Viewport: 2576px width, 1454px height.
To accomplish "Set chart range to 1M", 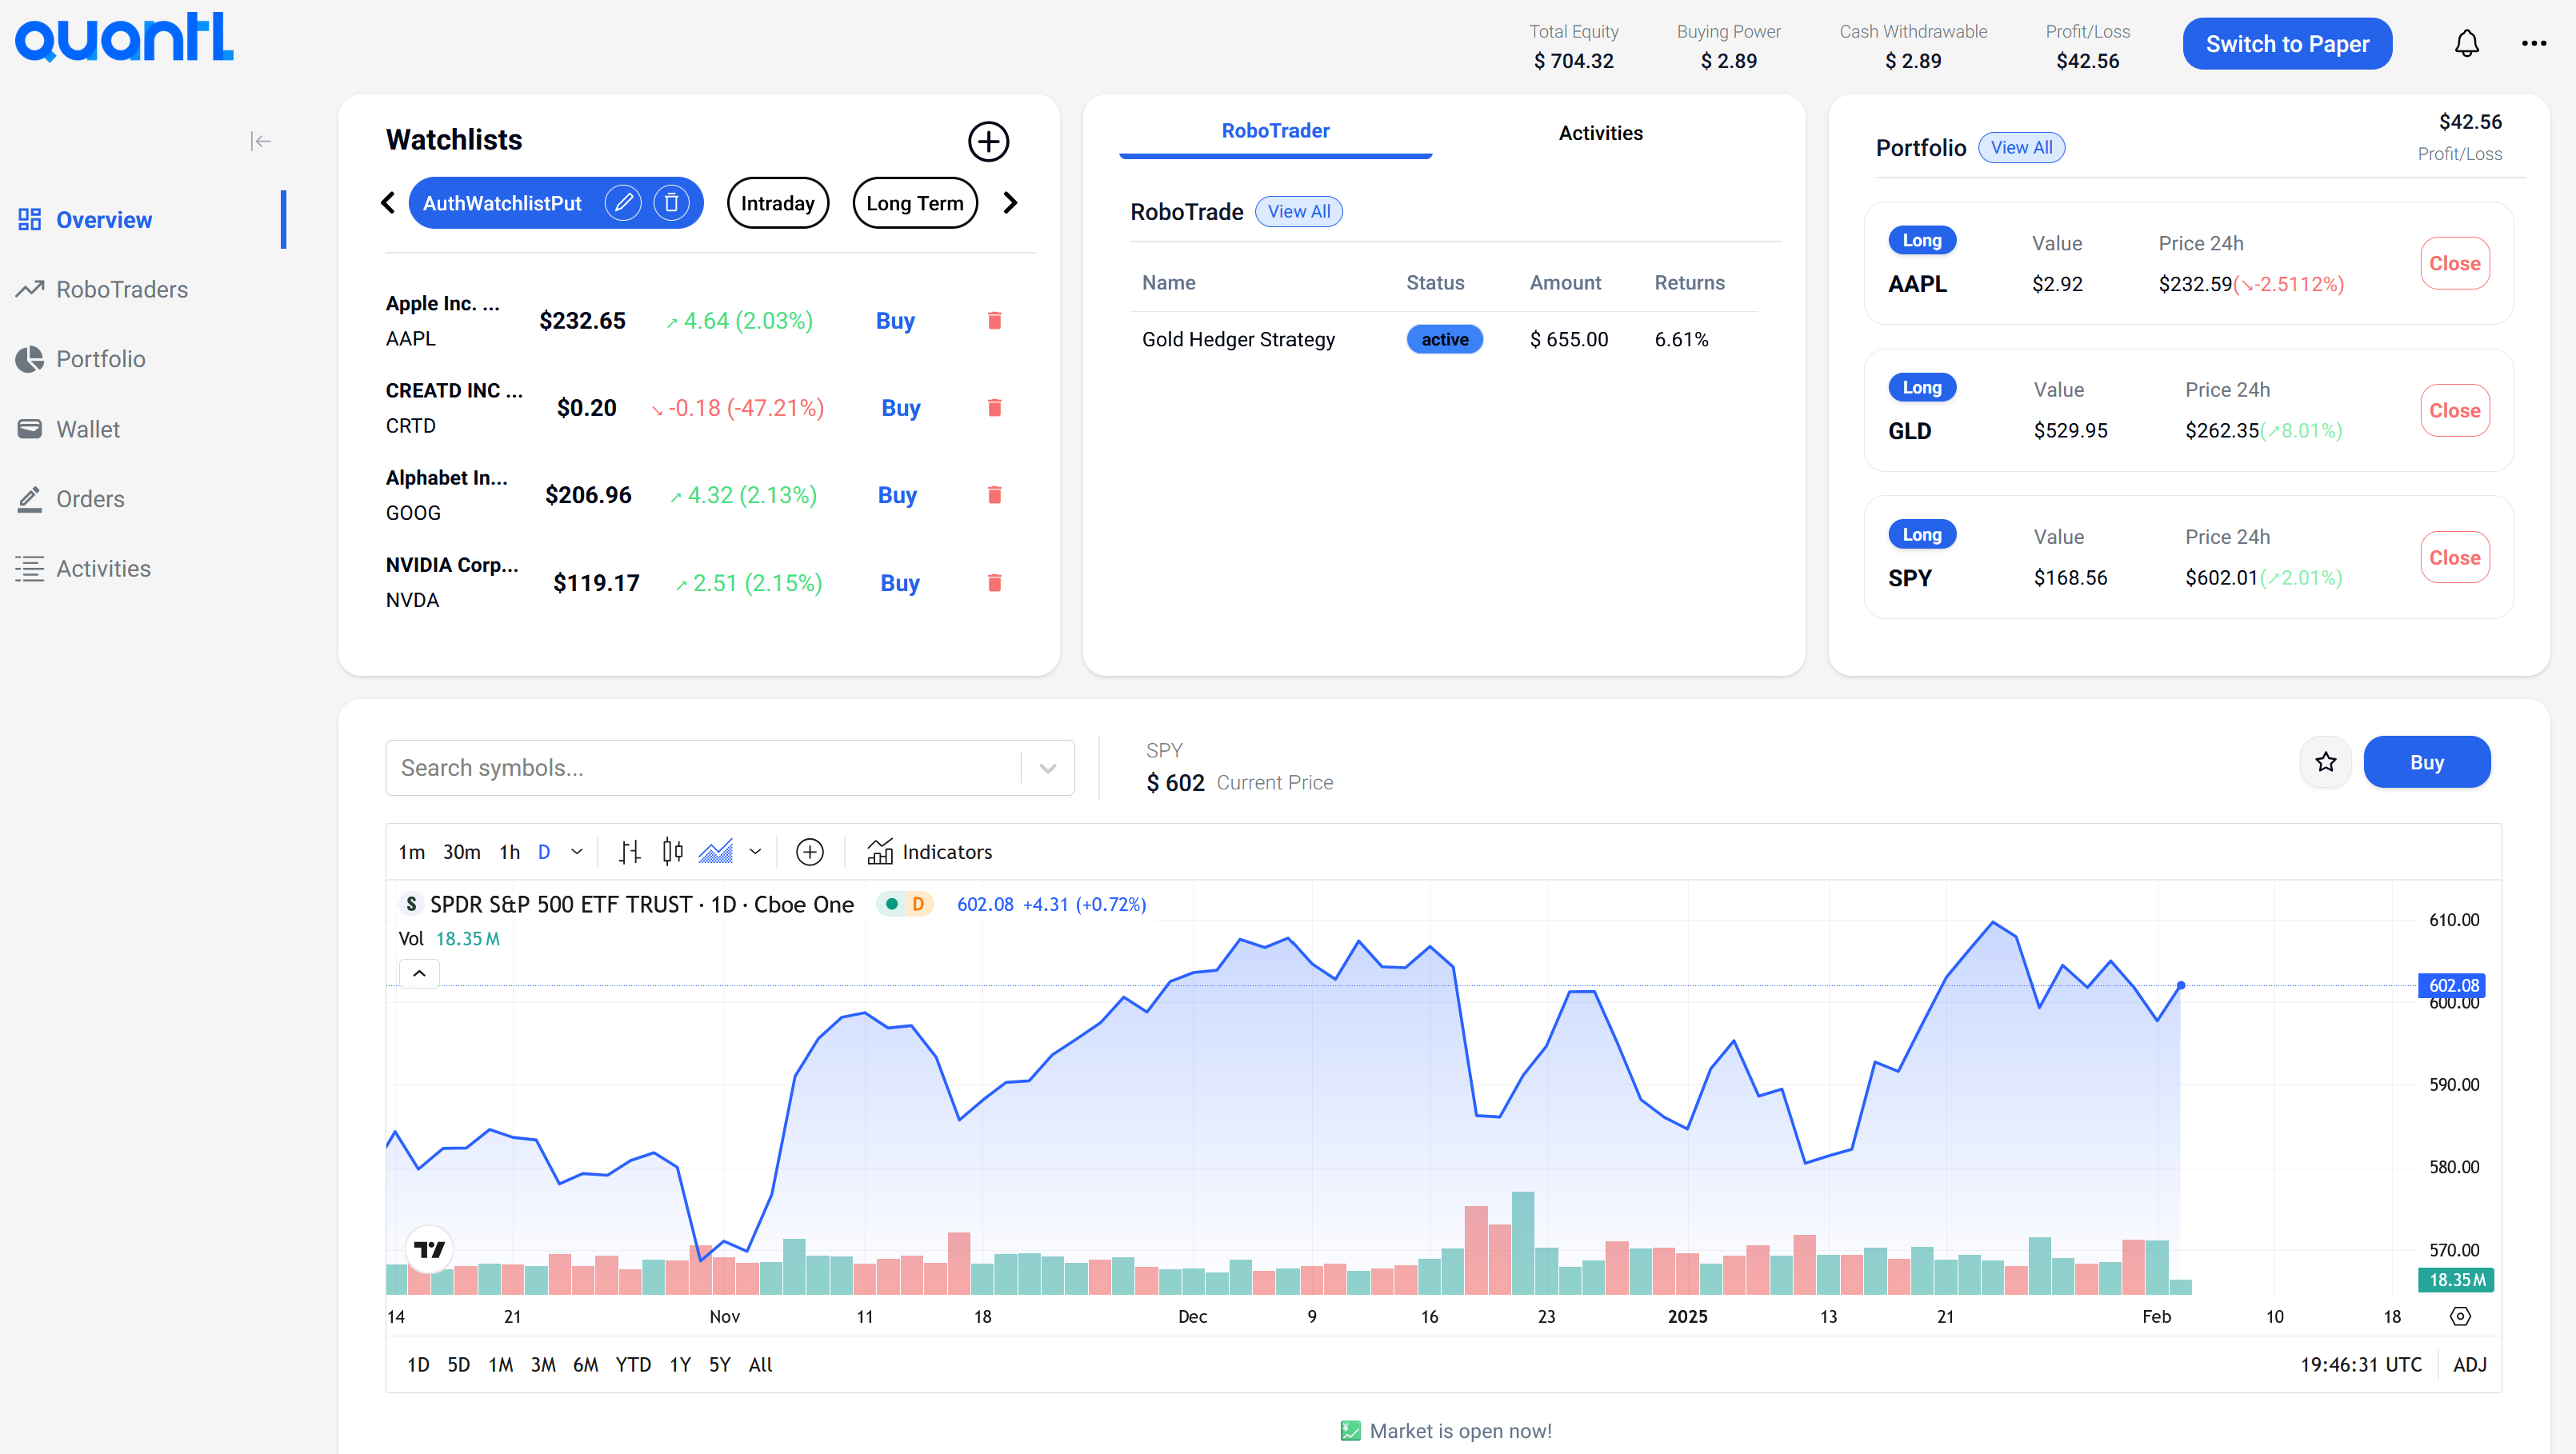I will (500, 1364).
